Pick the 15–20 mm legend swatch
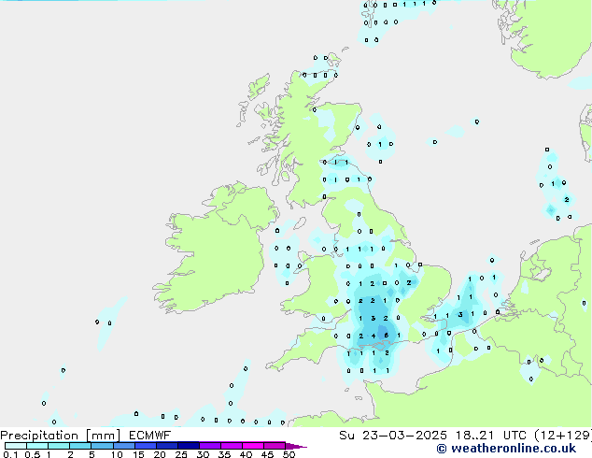This screenshot has width=592, height=458. point(145,446)
